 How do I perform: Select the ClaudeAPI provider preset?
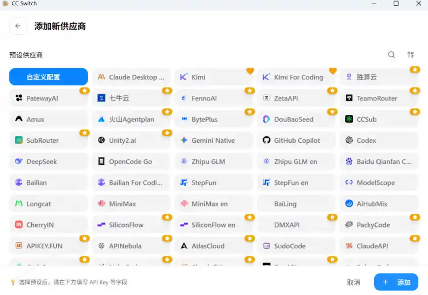click(x=379, y=246)
